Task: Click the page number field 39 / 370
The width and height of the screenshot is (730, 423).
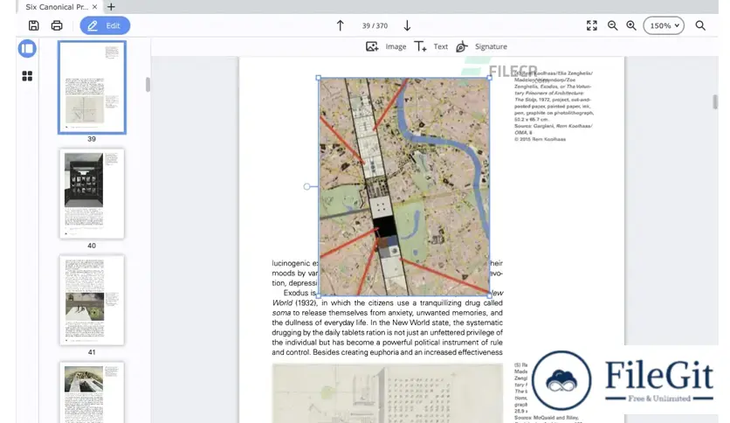Action: (x=375, y=25)
